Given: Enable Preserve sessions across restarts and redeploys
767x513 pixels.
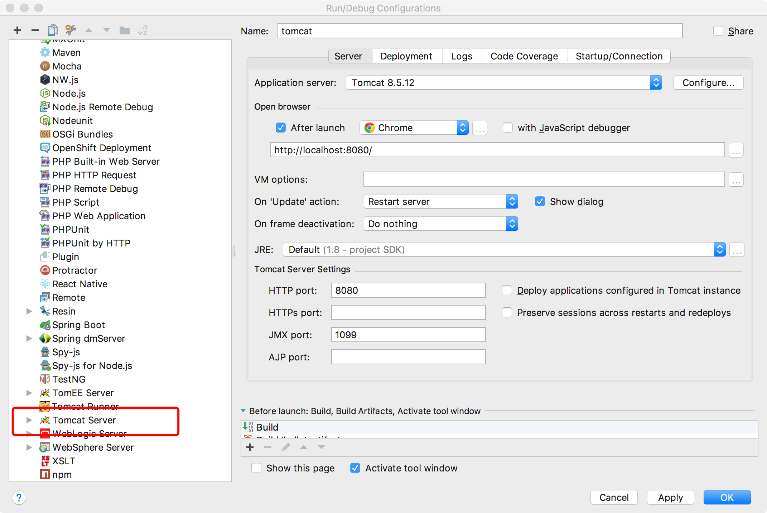Looking at the screenshot, I should [x=507, y=313].
